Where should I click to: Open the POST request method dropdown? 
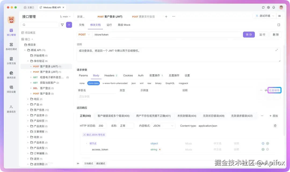point(84,34)
